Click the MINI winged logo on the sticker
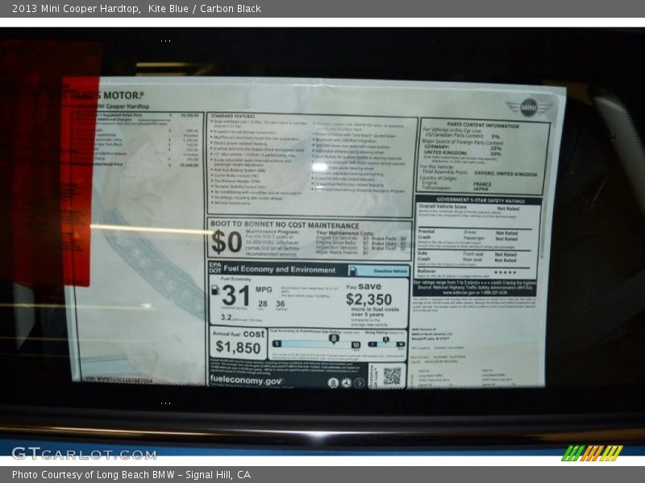This screenshot has width=645, height=483. pos(529,108)
